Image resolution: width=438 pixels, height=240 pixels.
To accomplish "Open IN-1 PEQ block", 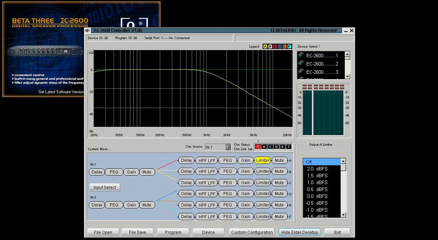I will pyautogui.click(x=114, y=172).
